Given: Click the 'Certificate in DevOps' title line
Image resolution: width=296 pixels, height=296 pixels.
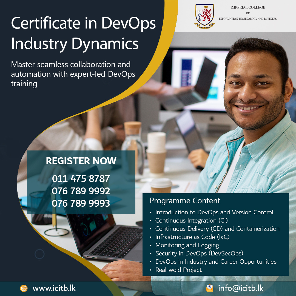Looking at the screenshot, I should (83, 23).
